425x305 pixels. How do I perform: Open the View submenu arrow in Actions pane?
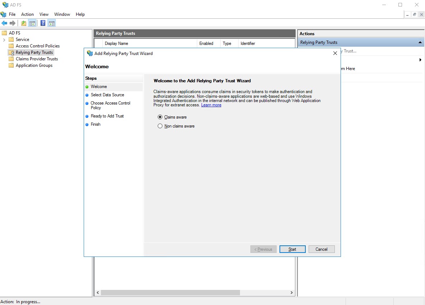[420, 60]
